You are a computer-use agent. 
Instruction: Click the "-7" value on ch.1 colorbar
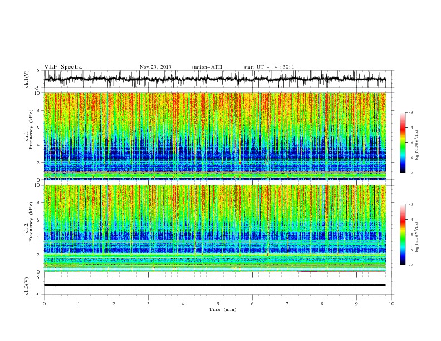pyautogui.click(x=410, y=173)
